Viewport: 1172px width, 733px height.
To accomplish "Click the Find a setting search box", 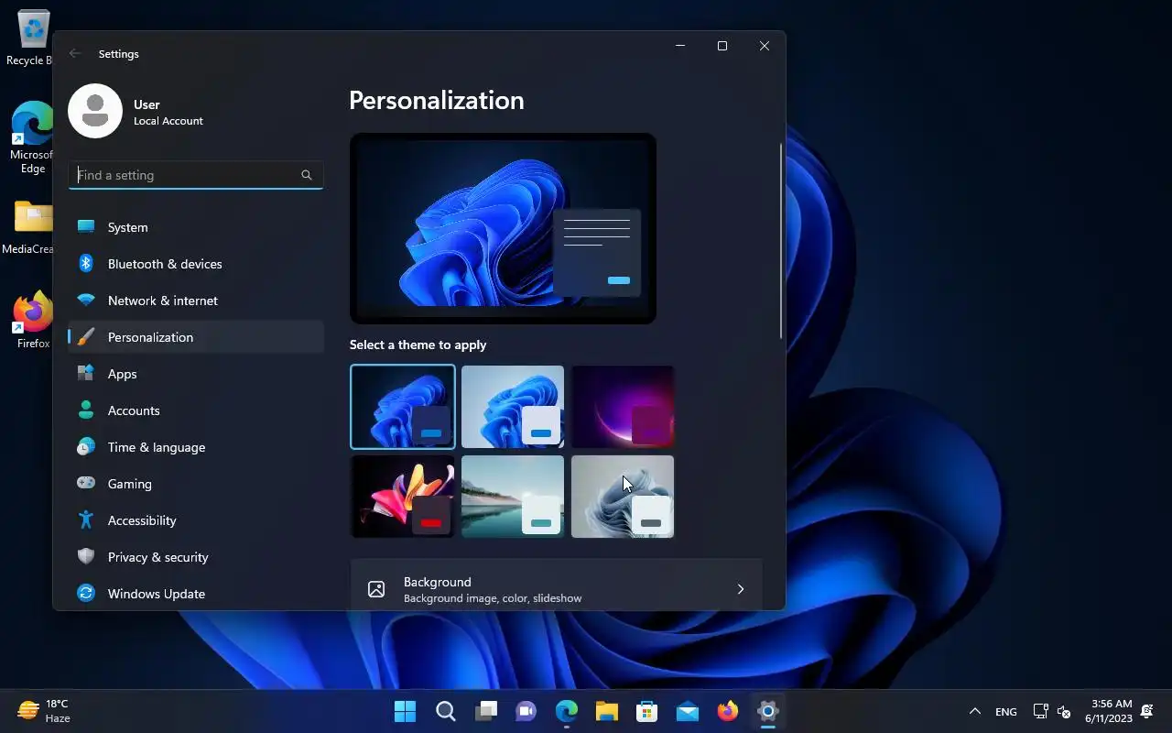I will click(x=196, y=175).
